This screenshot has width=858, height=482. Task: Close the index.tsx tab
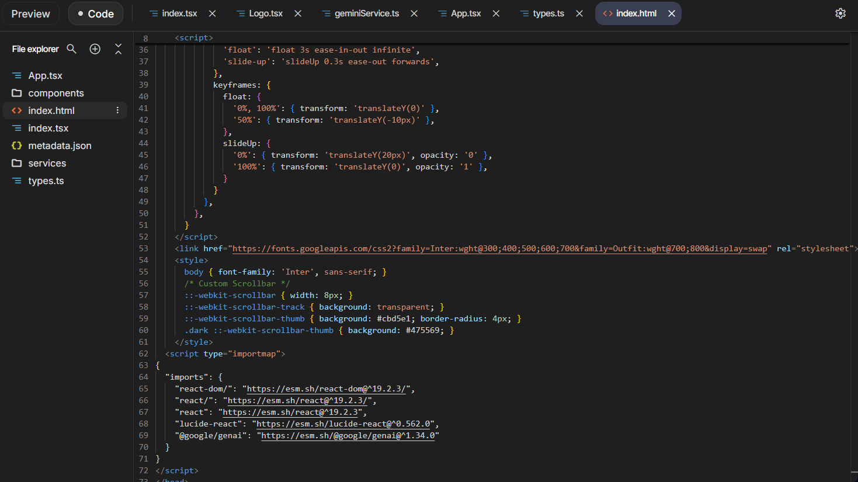click(213, 13)
